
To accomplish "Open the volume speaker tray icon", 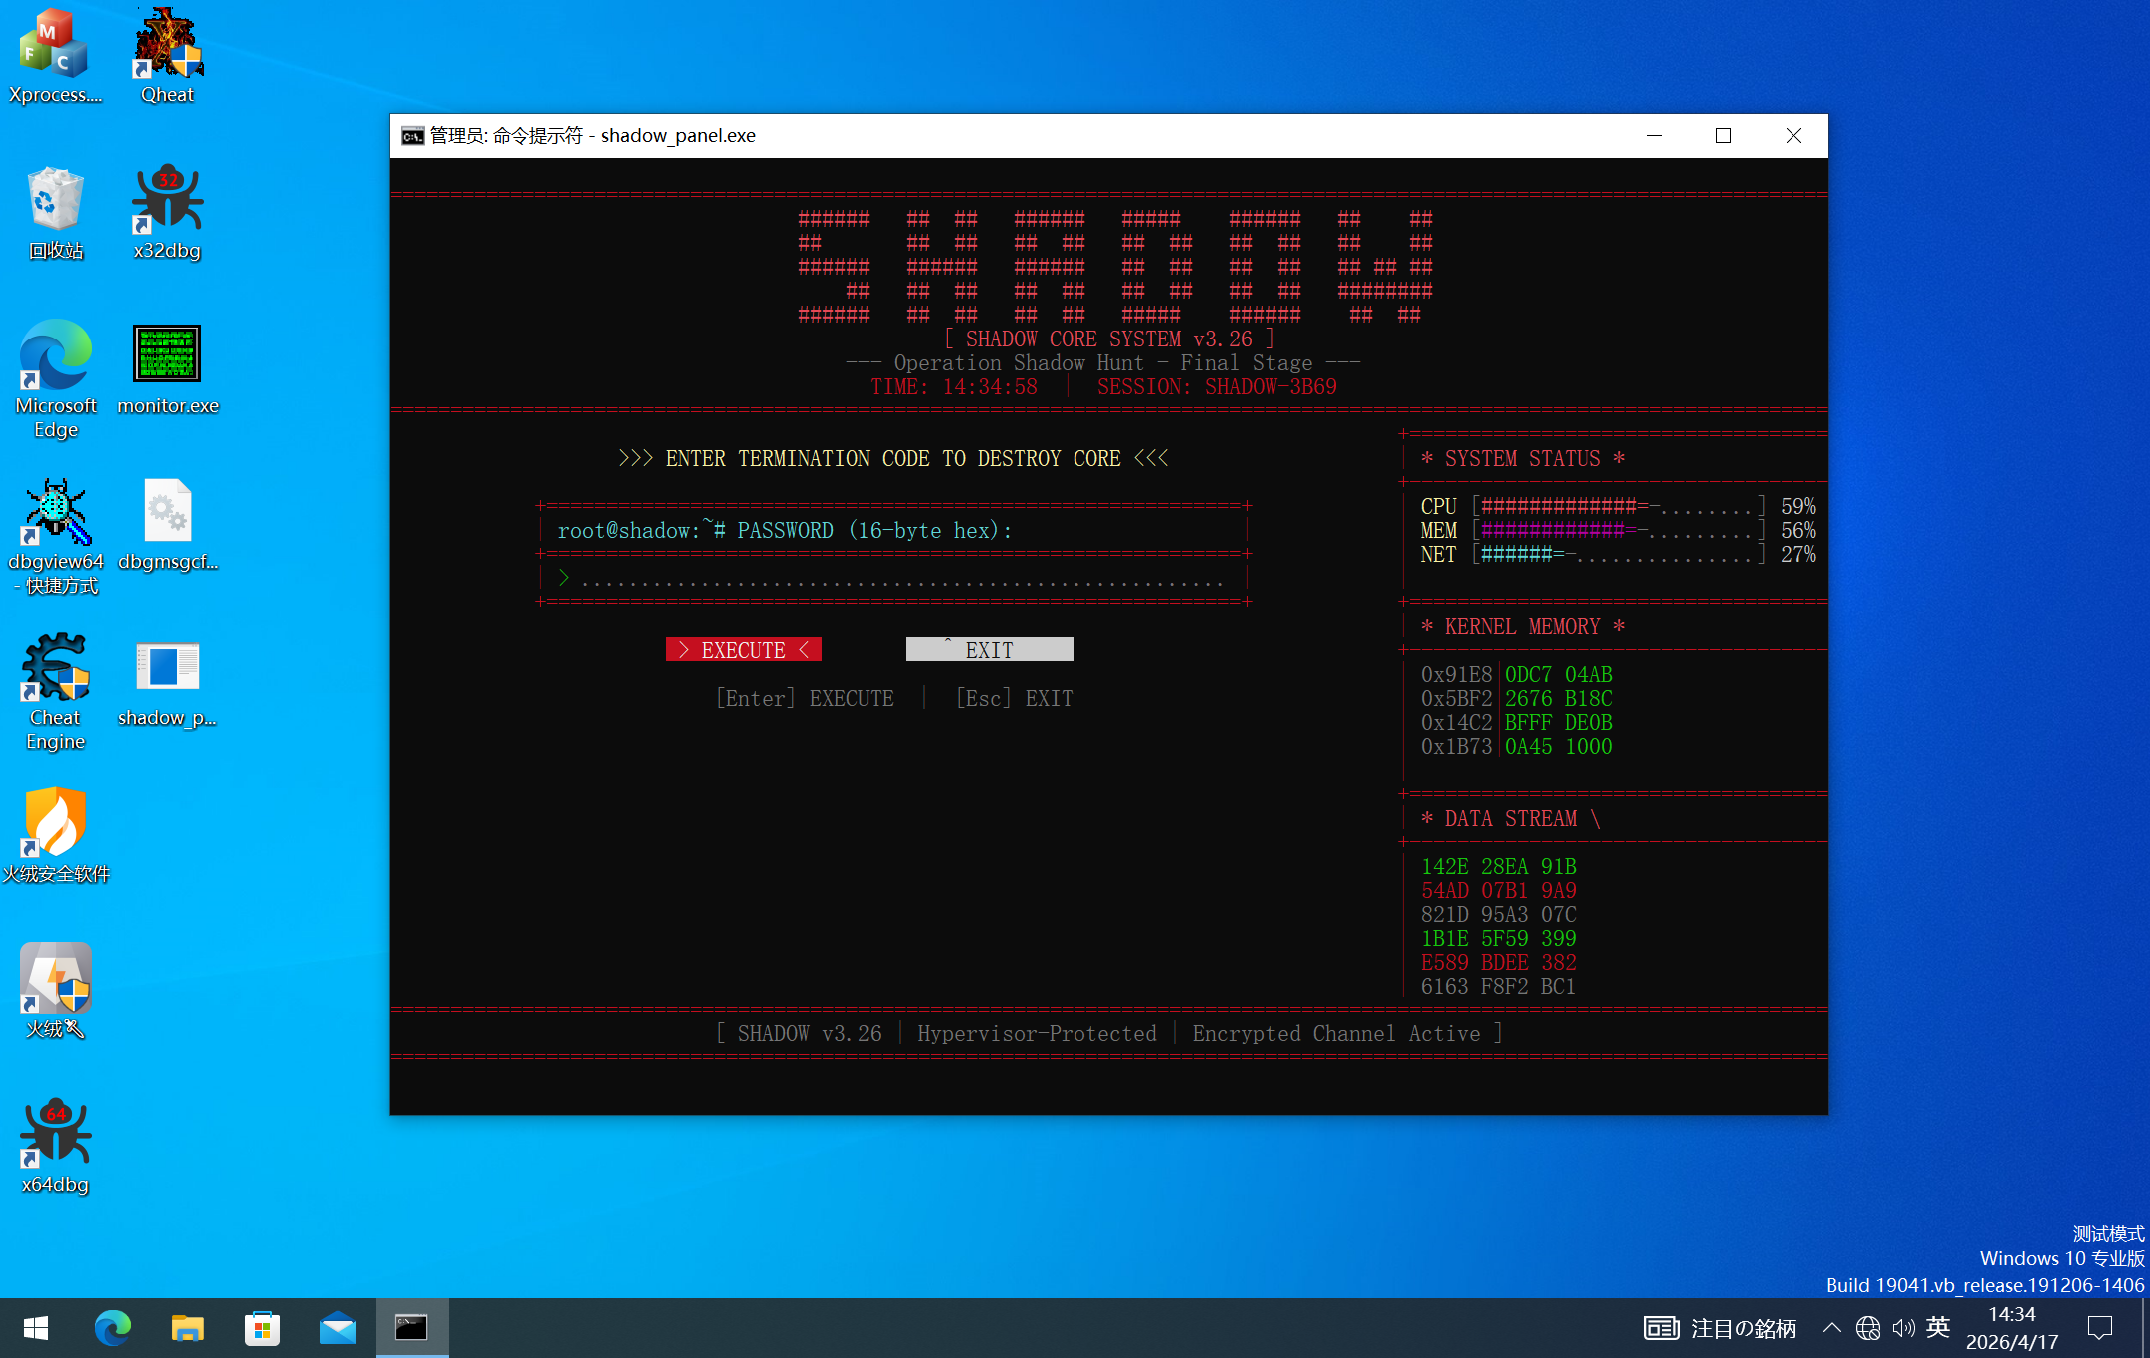I will click(x=1903, y=1328).
